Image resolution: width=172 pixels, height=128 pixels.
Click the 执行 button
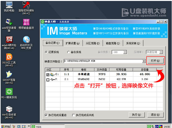point(137,115)
